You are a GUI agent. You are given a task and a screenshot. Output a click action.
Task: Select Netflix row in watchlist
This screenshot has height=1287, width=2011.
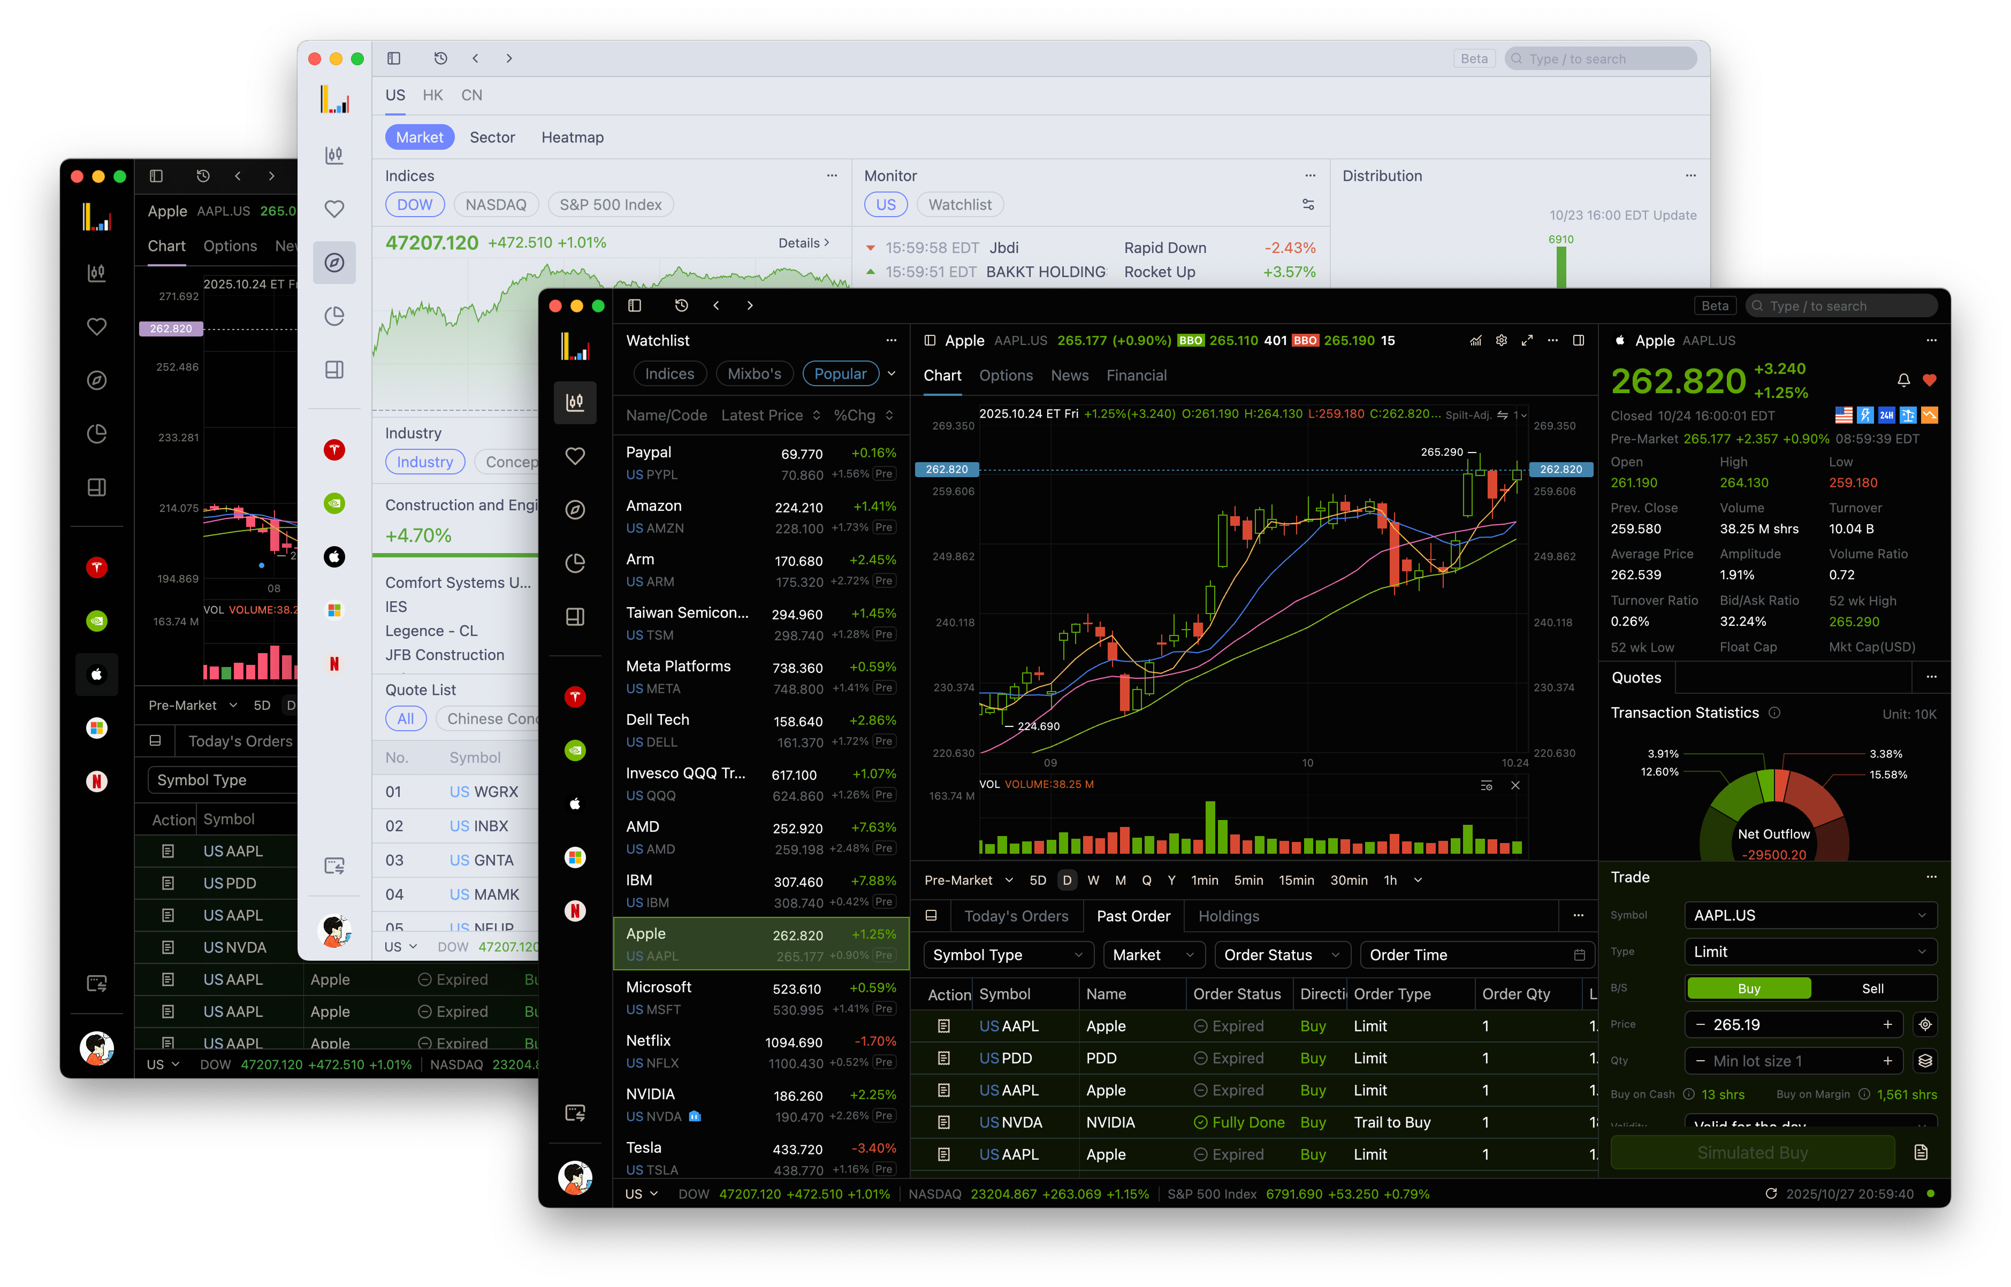click(x=760, y=1051)
